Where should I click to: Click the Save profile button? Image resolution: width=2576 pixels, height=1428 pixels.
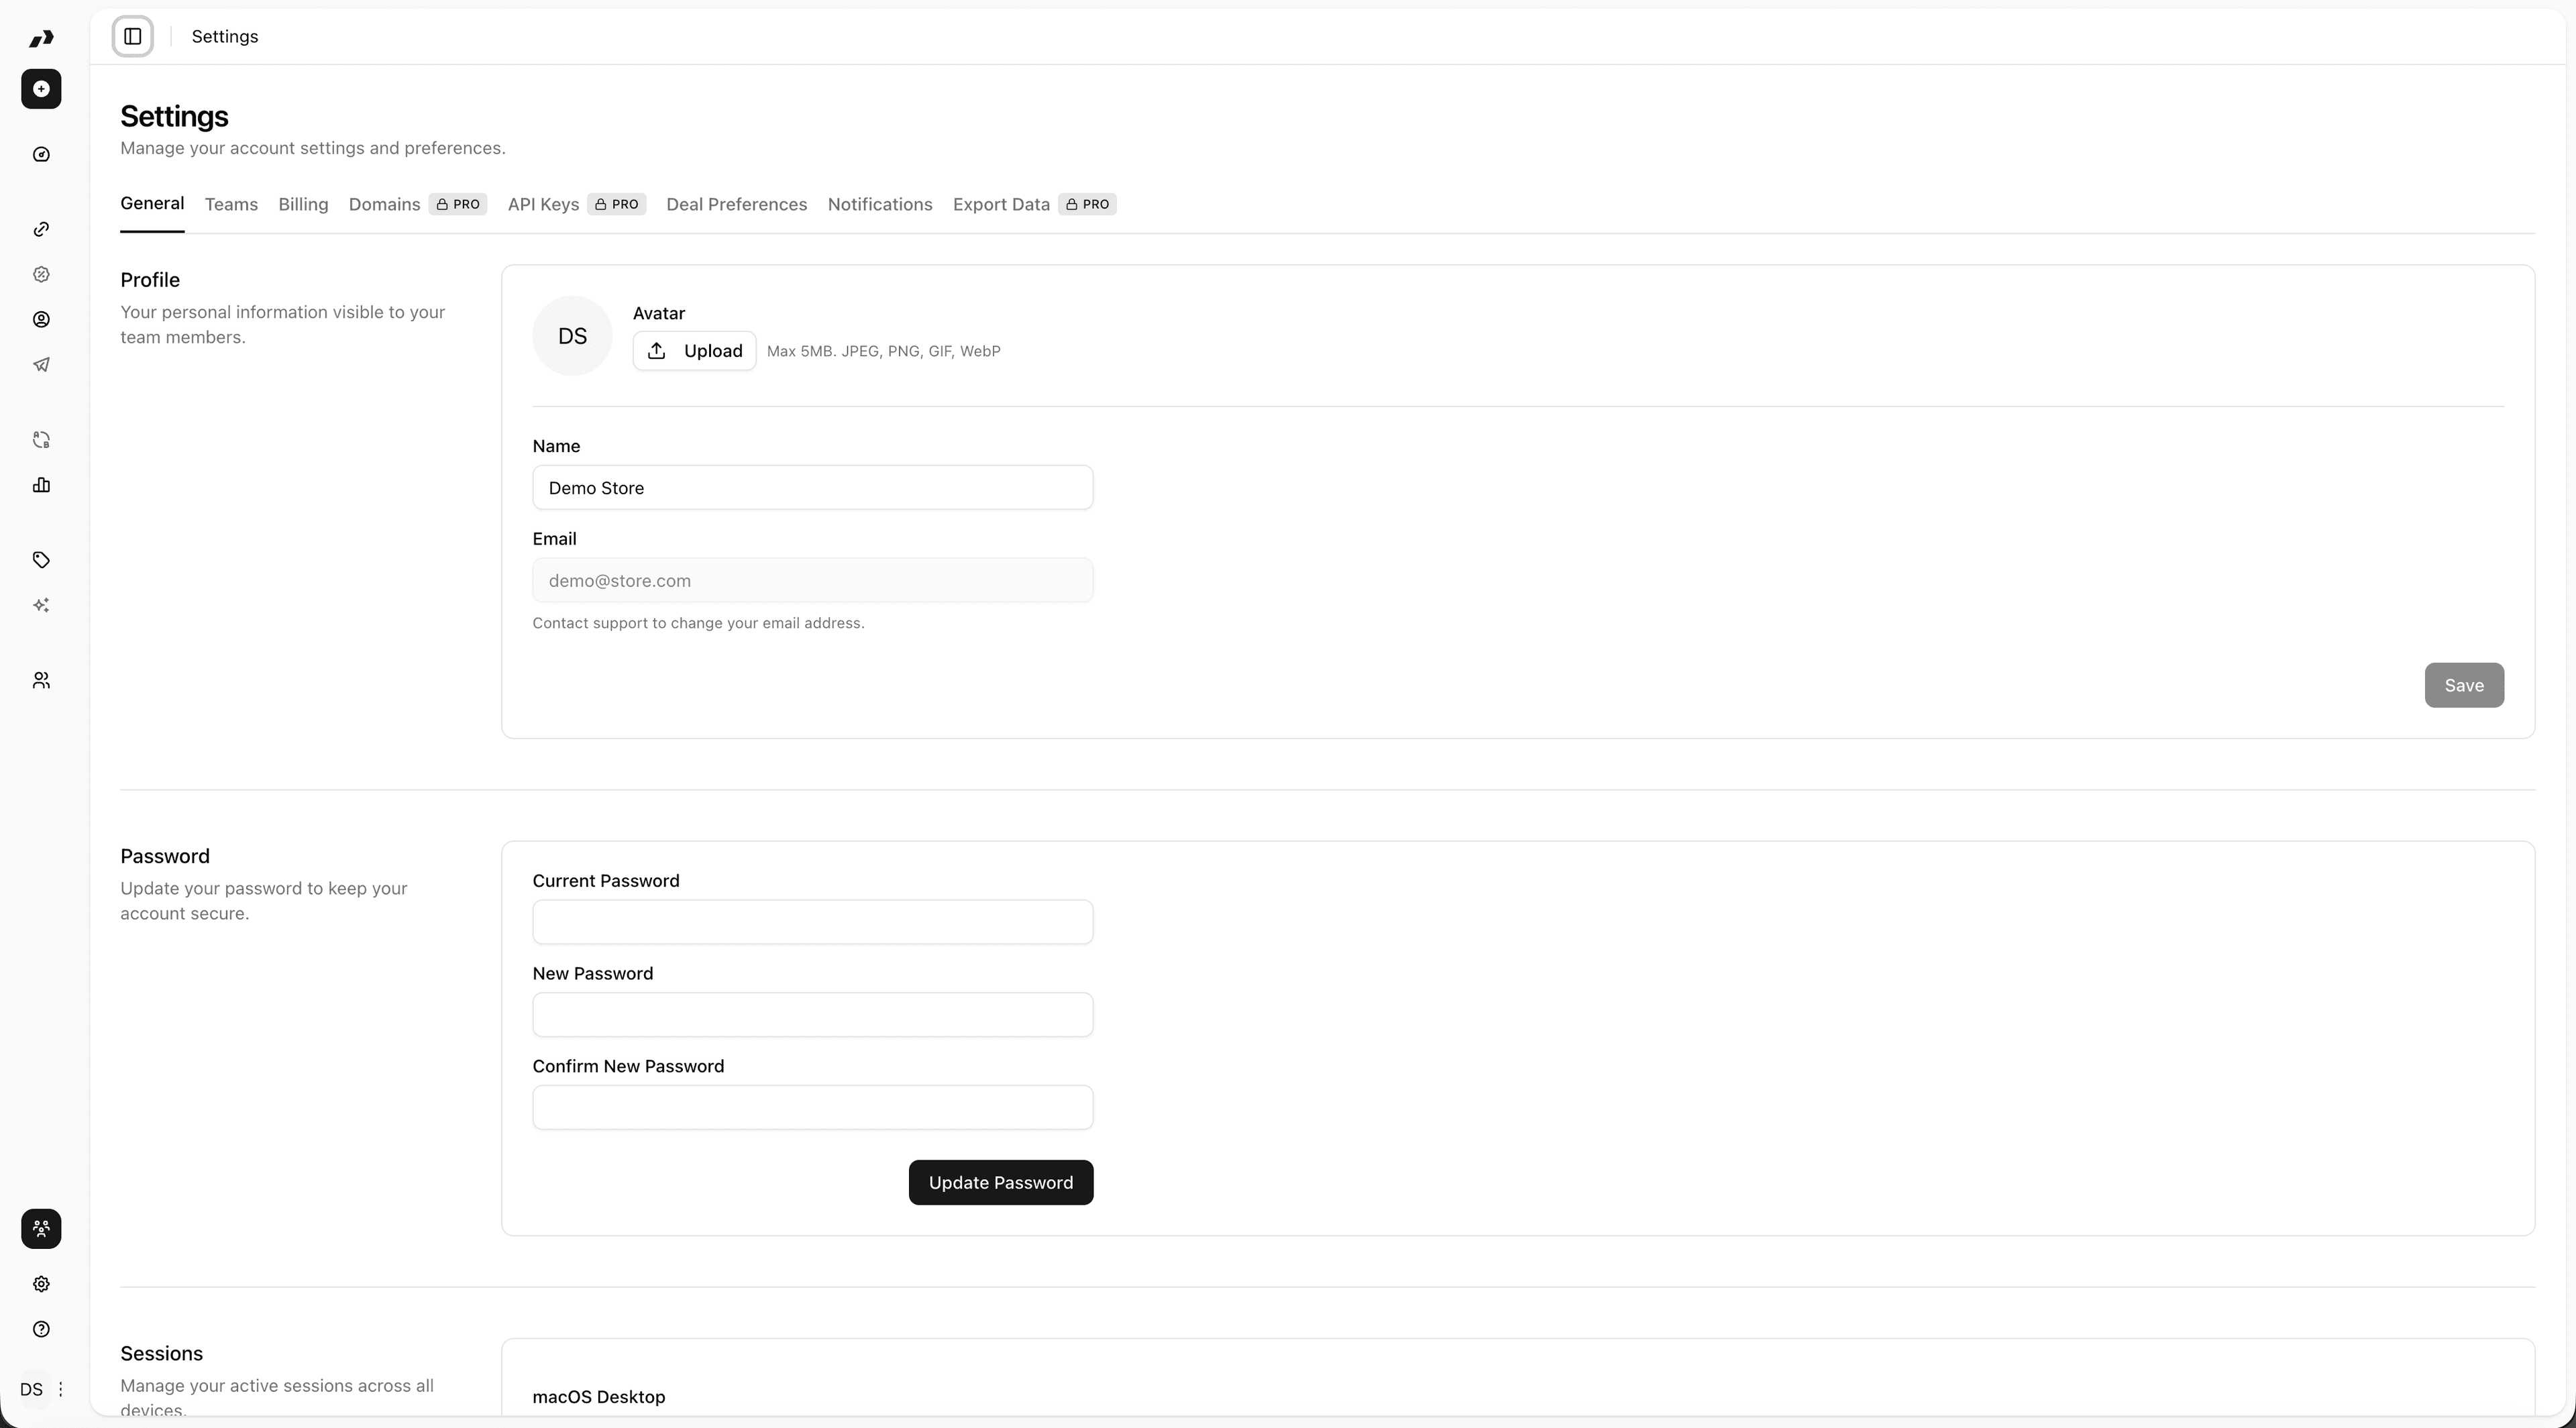coord(2463,685)
